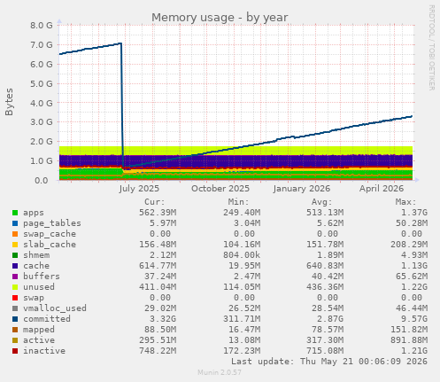Image resolution: width=440 pixels, height=382 pixels.
Task: Click the indigo cache legend swatch
Action: click(15, 266)
